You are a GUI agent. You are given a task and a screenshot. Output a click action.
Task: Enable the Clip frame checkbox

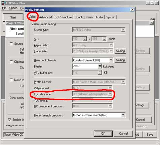11,62
